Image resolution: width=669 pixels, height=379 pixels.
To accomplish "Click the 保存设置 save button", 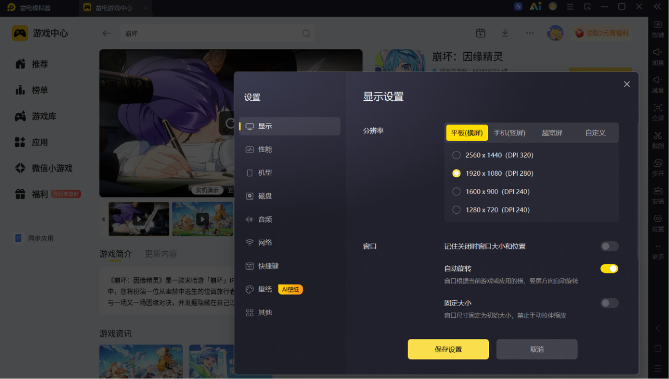I will click(x=448, y=349).
